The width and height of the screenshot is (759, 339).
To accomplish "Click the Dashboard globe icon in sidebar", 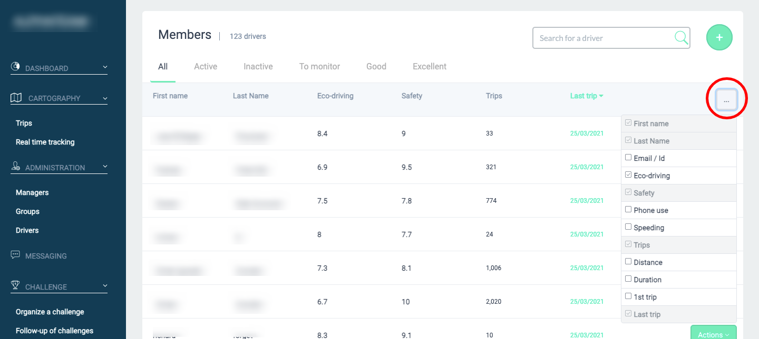I will (x=15, y=67).
